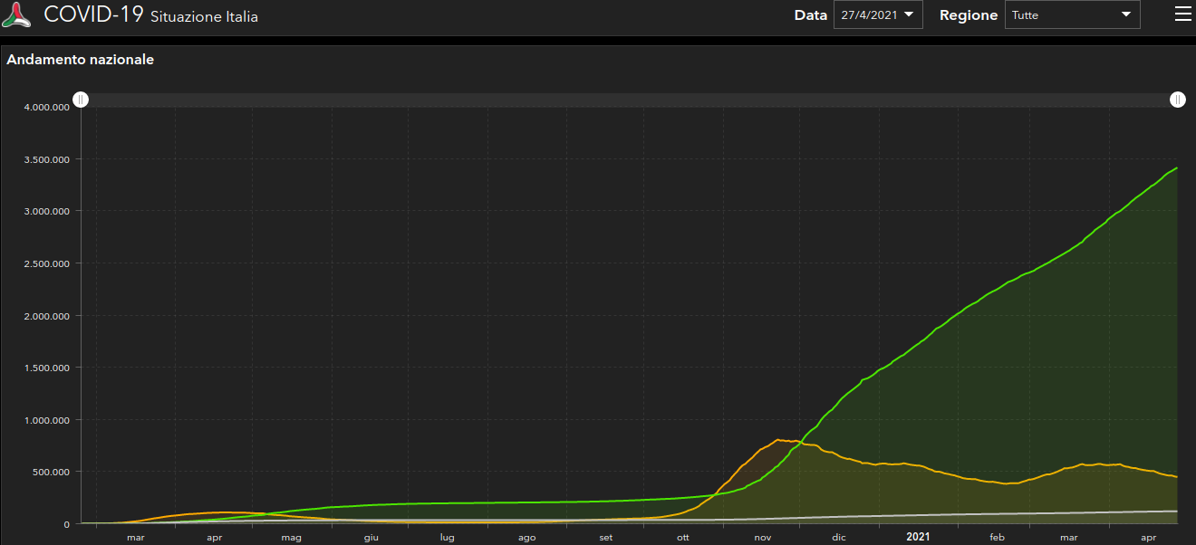Click the ago month label on the axis
Image resolution: width=1196 pixels, height=545 pixels.
[x=527, y=537]
